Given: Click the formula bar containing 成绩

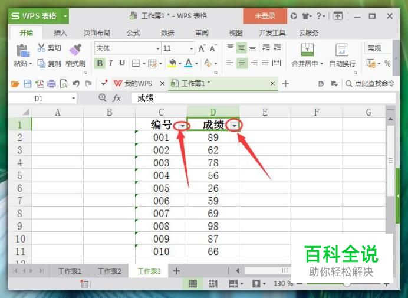Looking at the screenshot, I should tap(264, 99).
